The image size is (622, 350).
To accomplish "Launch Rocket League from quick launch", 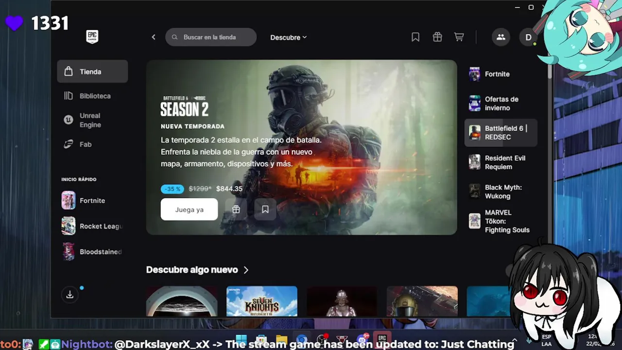I will [x=92, y=226].
